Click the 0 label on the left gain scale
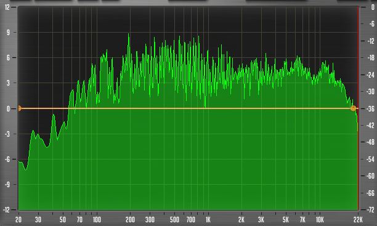This screenshot has height=226, width=377. pyautogui.click(x=8, y=108)
